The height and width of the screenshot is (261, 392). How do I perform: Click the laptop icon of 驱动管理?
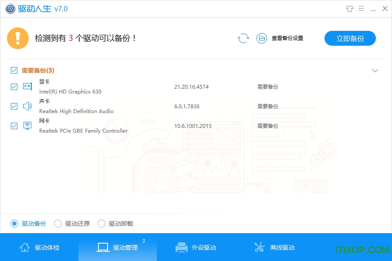[103, 248]
